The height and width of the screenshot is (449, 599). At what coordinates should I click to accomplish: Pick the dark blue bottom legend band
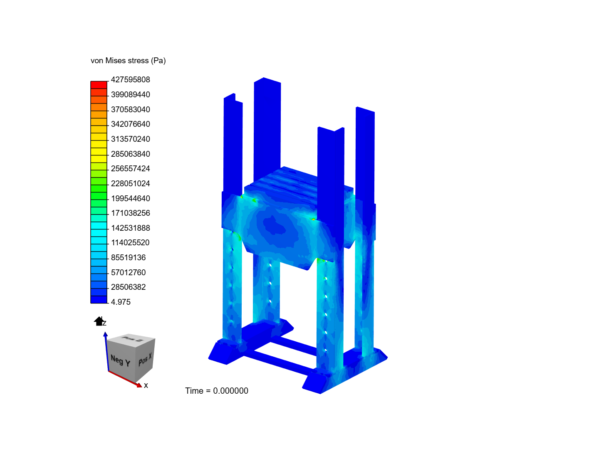pos(99,299)
